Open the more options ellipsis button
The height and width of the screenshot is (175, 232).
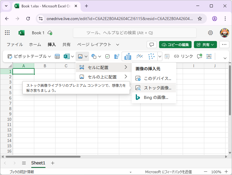pos(224,45)
